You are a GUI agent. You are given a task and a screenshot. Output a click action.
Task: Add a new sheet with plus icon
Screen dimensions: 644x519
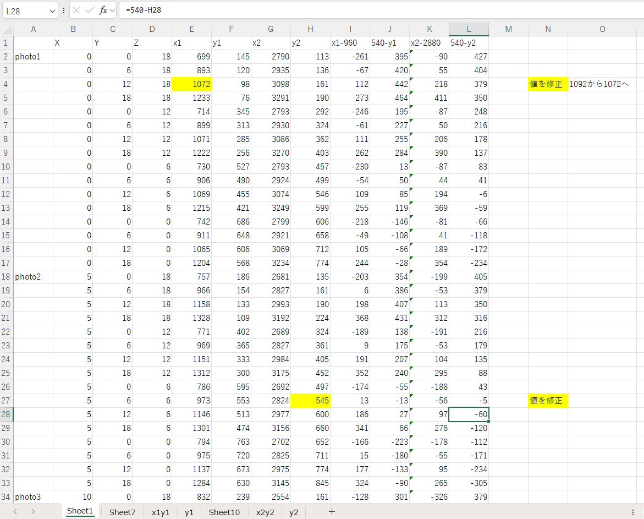click(332, 511)
